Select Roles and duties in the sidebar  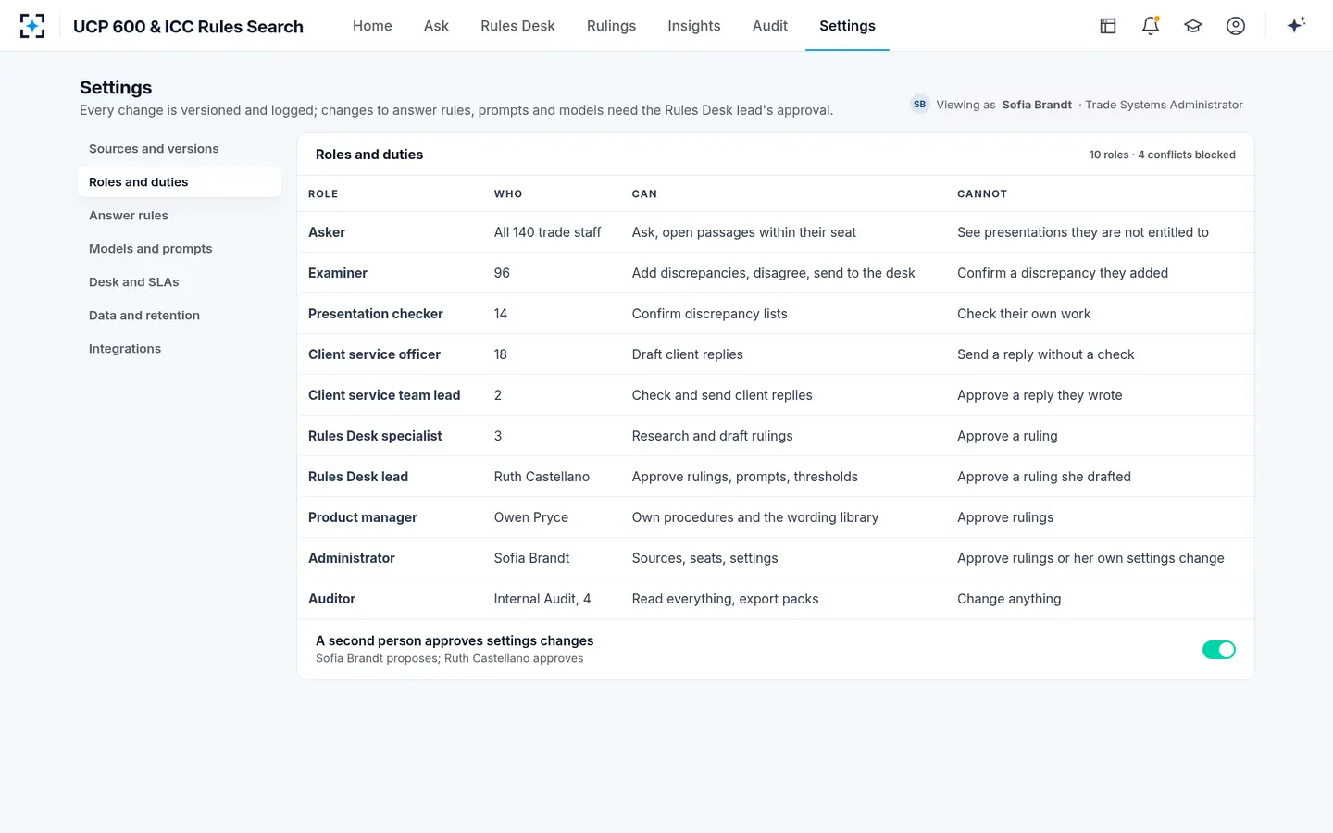[x=180, y=182]
